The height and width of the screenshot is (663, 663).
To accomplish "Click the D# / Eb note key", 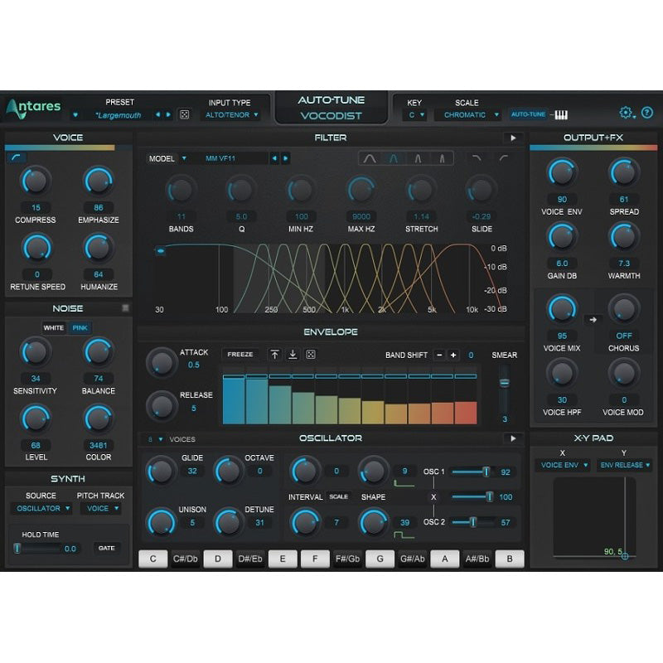I will coord(250,559).
